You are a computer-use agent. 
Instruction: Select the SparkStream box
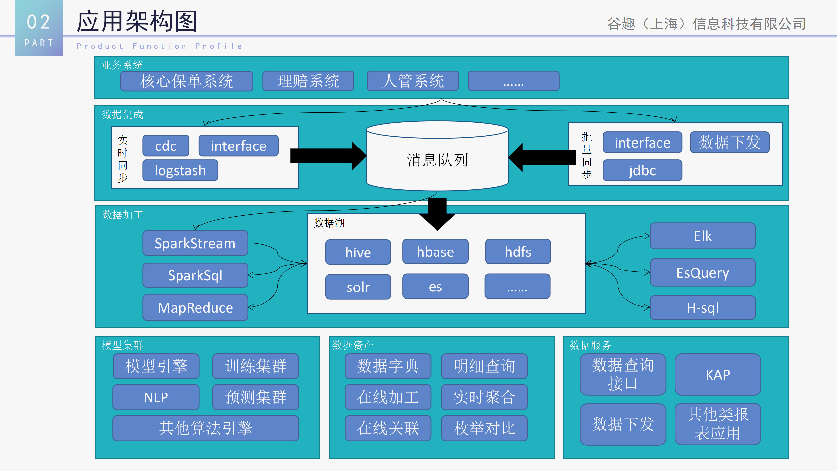coord(195,243)
